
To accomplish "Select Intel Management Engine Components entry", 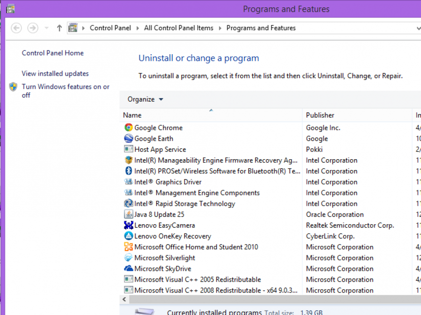I will click(x=197, y=192).
